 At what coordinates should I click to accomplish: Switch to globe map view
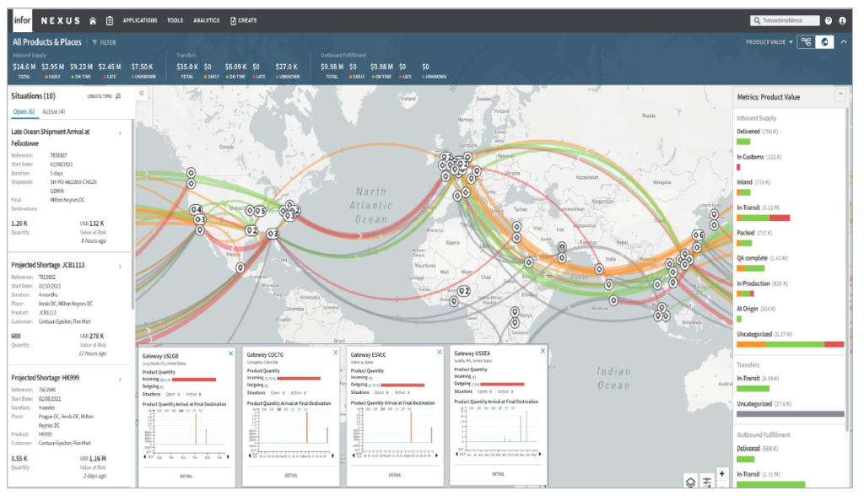click(x=824, y=41)
